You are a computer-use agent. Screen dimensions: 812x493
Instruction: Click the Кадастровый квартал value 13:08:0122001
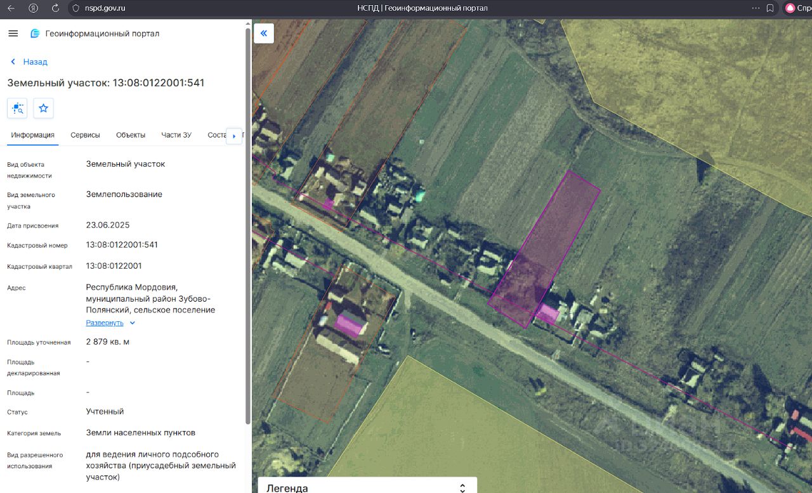(x=114, y=266)
